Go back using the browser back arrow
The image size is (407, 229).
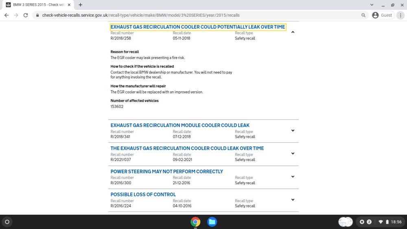click(x=7, y=15)
